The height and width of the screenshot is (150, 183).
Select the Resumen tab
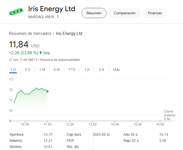[94, 13]
